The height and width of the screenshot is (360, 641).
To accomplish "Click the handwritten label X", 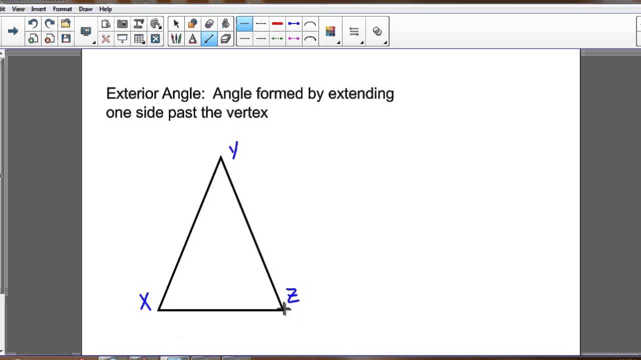I will [145, 302].
